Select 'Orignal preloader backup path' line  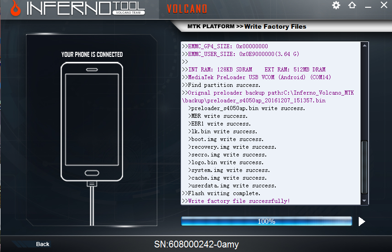[268, 93]
